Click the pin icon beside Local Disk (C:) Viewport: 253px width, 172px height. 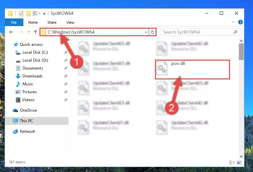(65, 52)
